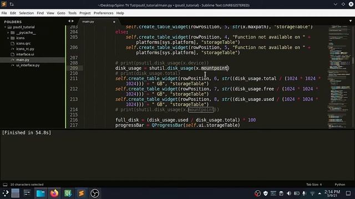Open icons.qrc in the sidebar
Image resolution: width=355 pixels, height=199 pixels.
coord(23,43)
